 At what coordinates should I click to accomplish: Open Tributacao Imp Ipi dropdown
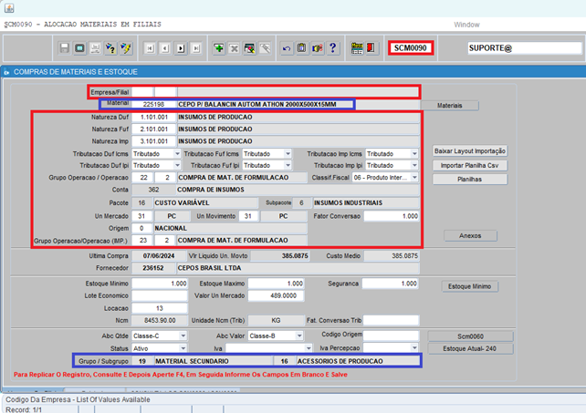414,165
